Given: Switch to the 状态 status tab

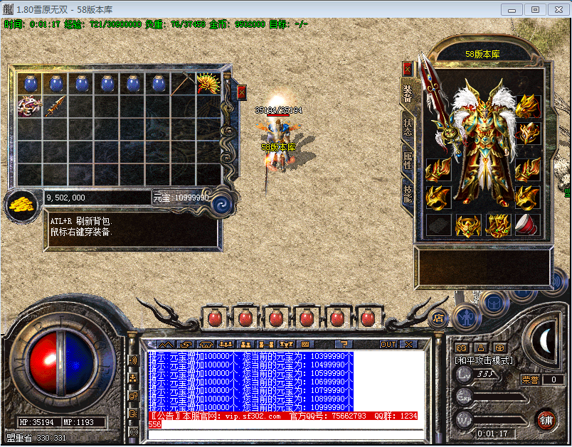Looking at the screenshot, I should pos(408,126).
